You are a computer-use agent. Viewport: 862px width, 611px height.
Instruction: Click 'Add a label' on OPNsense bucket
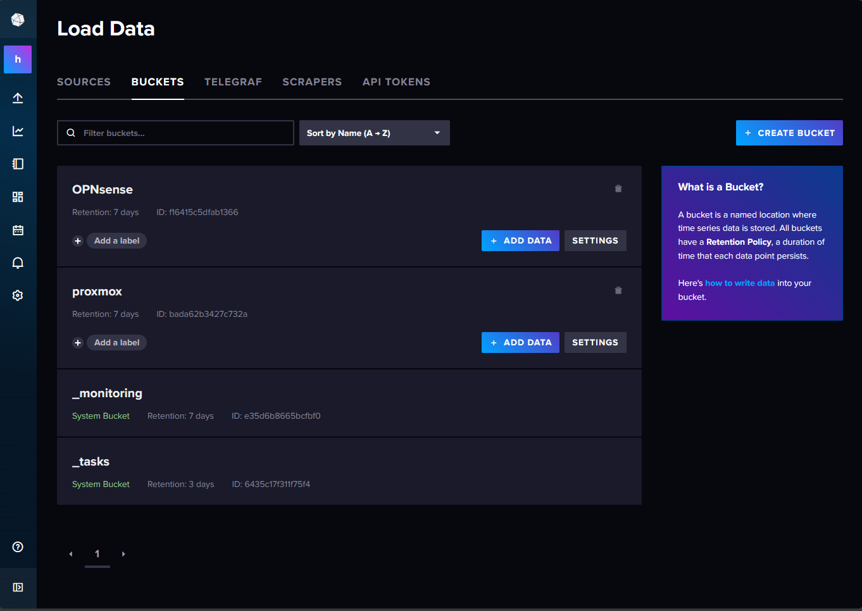click(116, 240)
